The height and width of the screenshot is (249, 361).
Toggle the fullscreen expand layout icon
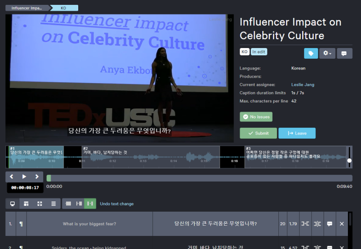click(x=40, y=204)
